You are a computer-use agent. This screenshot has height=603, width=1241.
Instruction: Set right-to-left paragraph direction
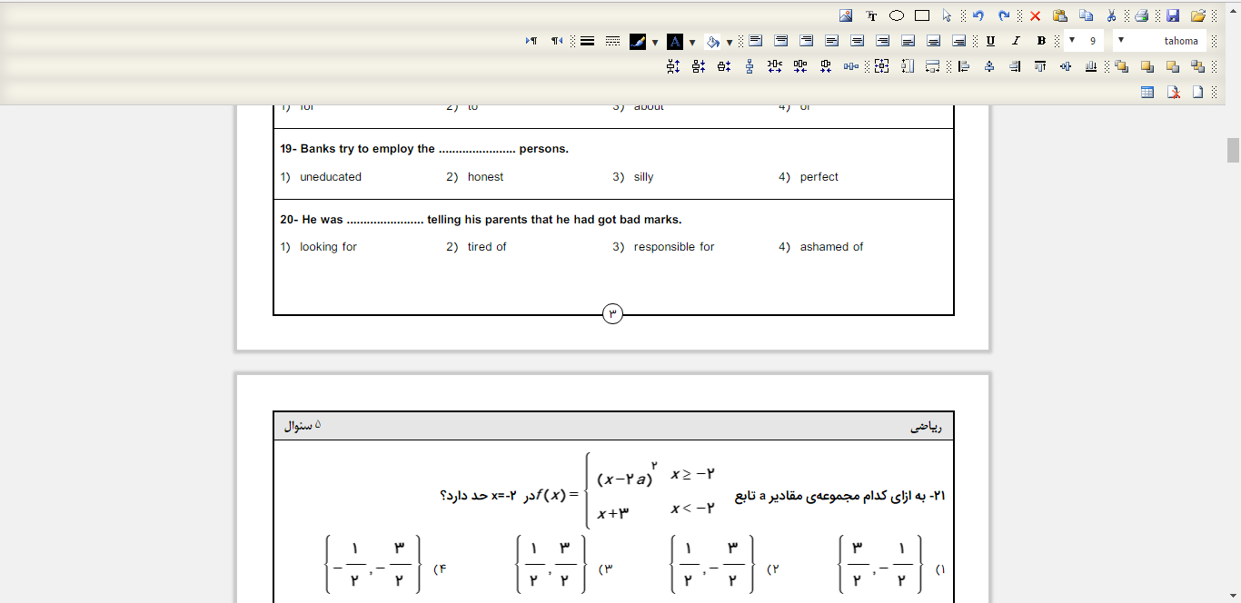pos(557,41)
